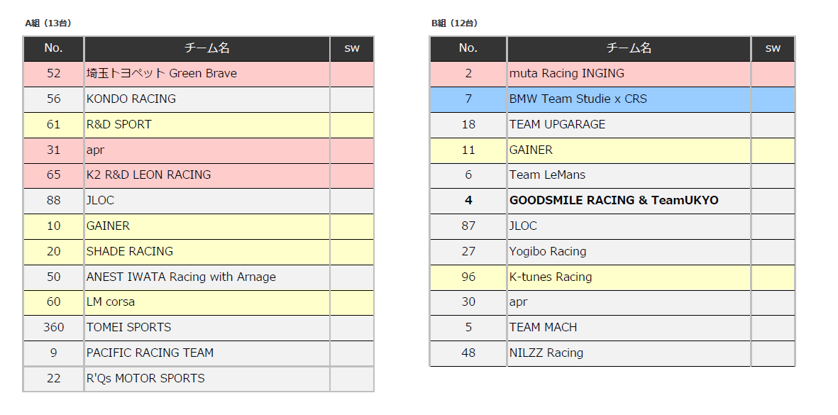This screenshot has height=415, width=838.
Task: Click car number 360 cell
Action: pyautogui.click(x=54, y=328)
